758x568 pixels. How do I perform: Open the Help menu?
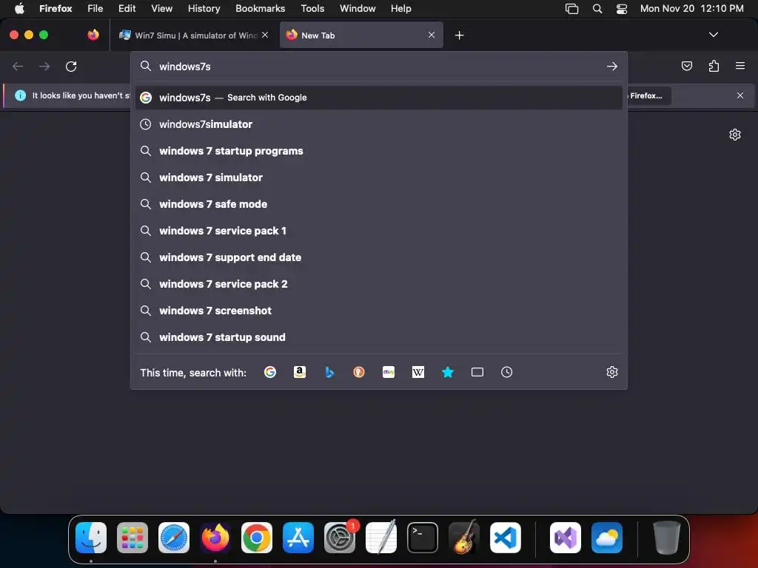[400, 8]
